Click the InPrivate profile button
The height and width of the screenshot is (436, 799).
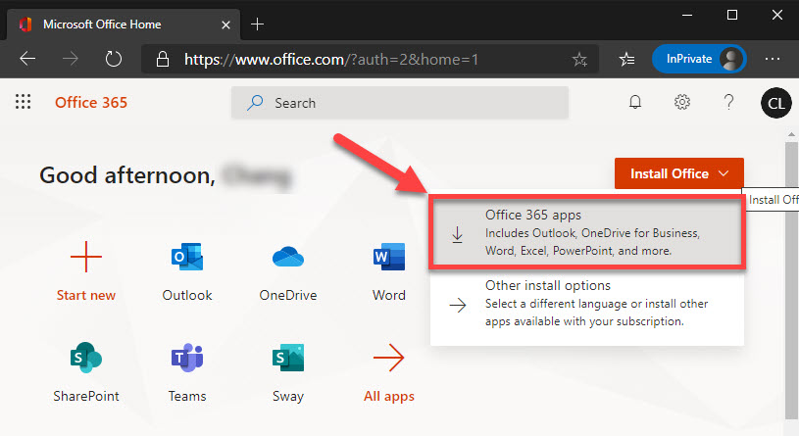pyautogui.click(x=699, y=59)
